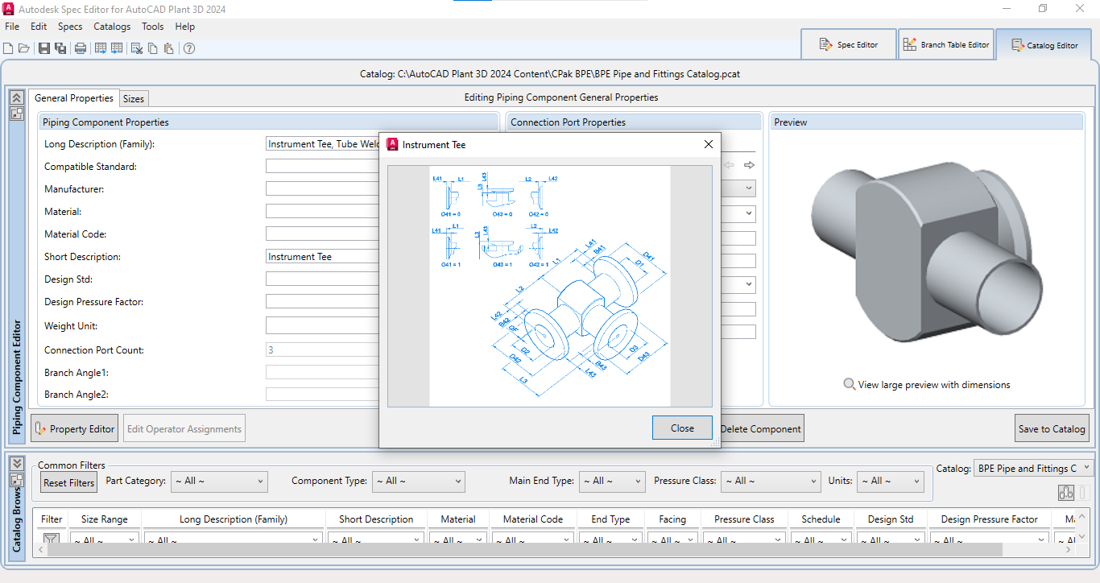Open the Main End Type dropdown
This screenshot has width=1100, height=583.
[612, 481]
